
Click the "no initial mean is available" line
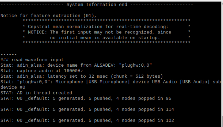(x=105, y=37)
